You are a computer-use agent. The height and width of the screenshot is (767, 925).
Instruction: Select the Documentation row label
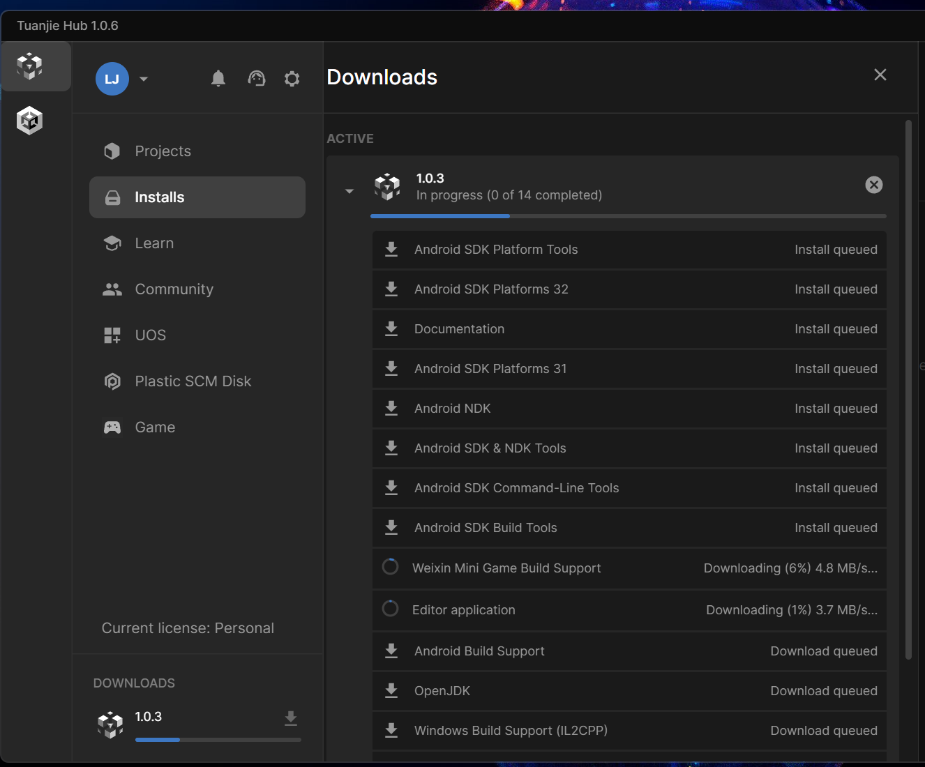point(459,329)
